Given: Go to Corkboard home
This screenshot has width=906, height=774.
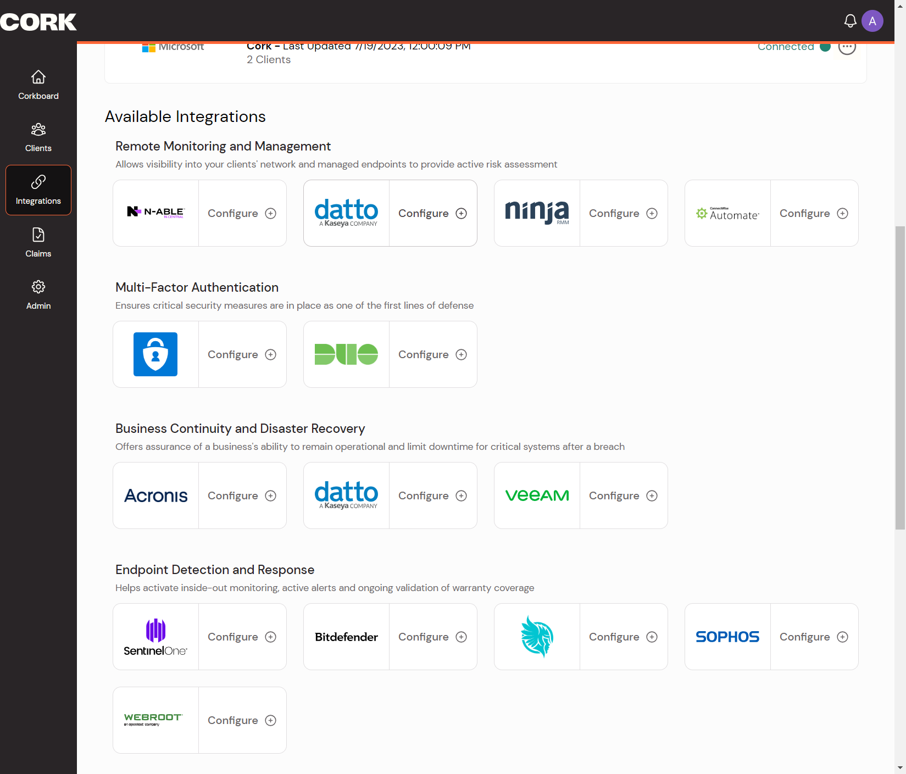Looking at the screenshot, I should click(x=38, y=85).
